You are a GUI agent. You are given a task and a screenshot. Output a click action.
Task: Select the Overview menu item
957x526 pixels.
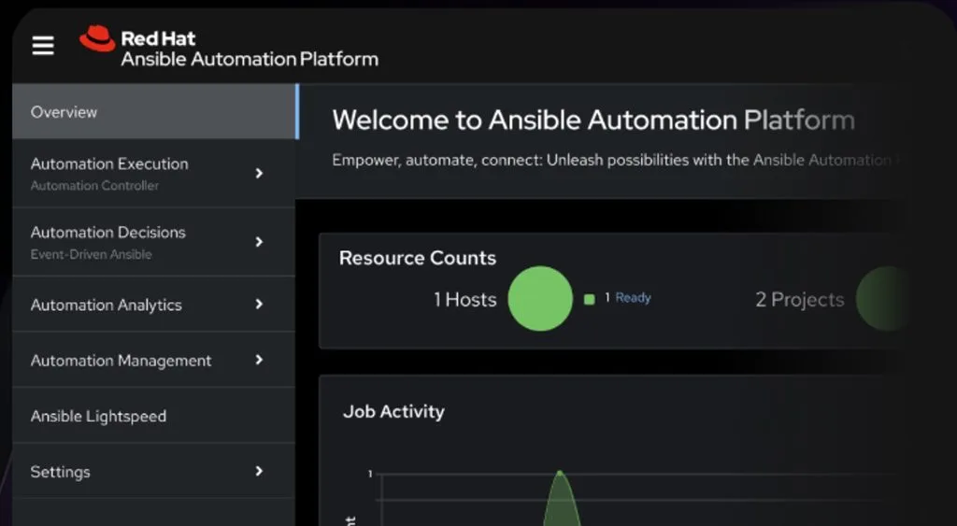(x=154, y=112)
